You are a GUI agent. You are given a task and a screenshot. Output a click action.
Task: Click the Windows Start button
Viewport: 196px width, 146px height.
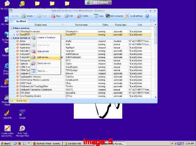pos(5,143)
